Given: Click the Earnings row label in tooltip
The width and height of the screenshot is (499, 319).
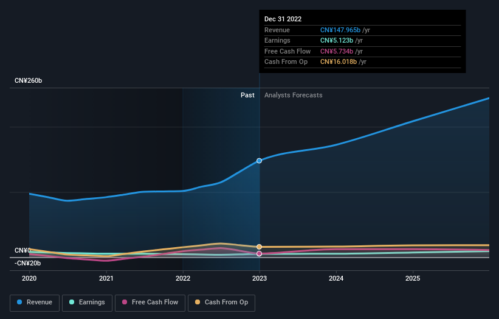Looking at the screenshot, I should 277,40.
